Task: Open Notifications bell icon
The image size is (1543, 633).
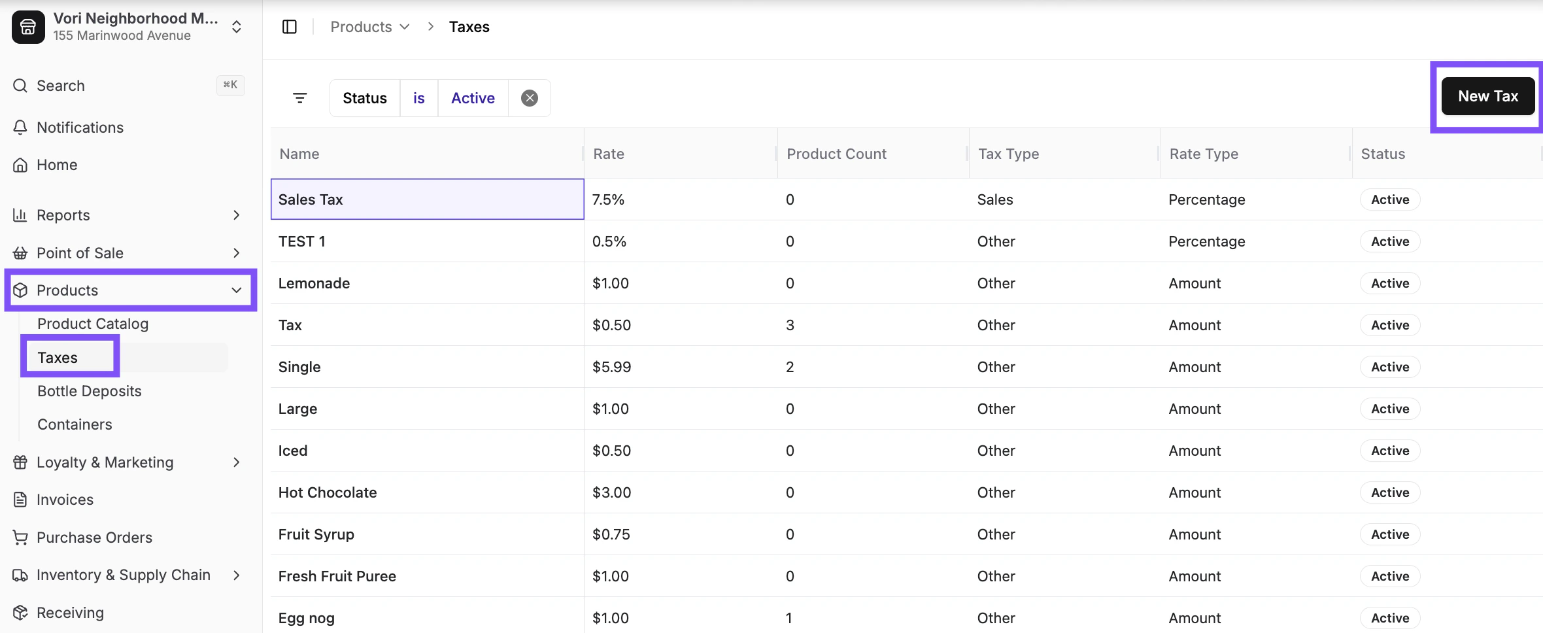Action: 20,128
